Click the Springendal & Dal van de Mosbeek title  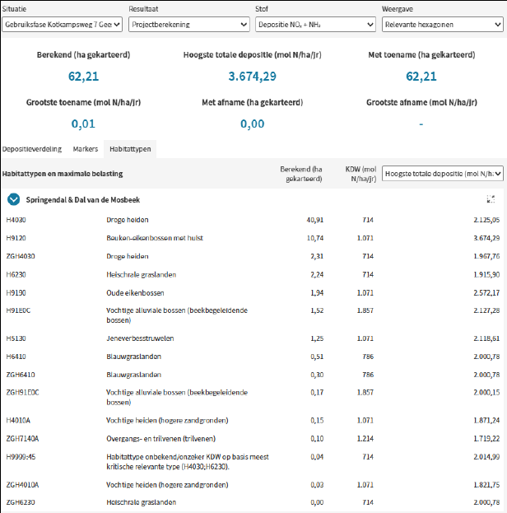pos(83,199)
